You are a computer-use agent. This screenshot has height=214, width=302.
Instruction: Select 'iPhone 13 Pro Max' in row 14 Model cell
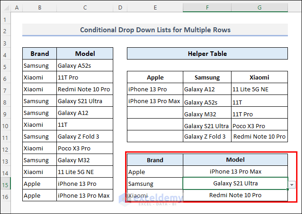tap(235, 172)
